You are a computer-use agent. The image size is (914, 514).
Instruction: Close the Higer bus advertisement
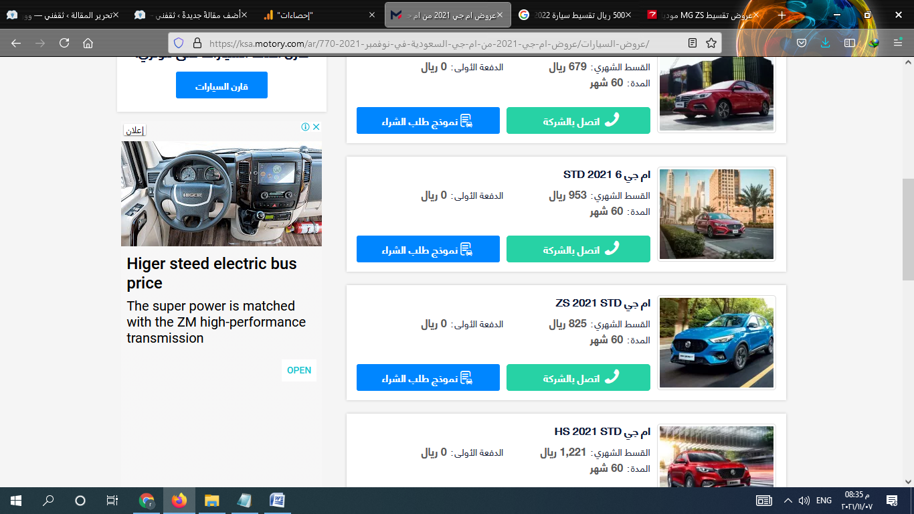coord(316,127)
